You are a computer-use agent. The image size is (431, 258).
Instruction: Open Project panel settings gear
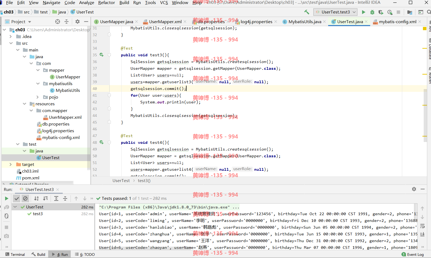coord(78,22)
